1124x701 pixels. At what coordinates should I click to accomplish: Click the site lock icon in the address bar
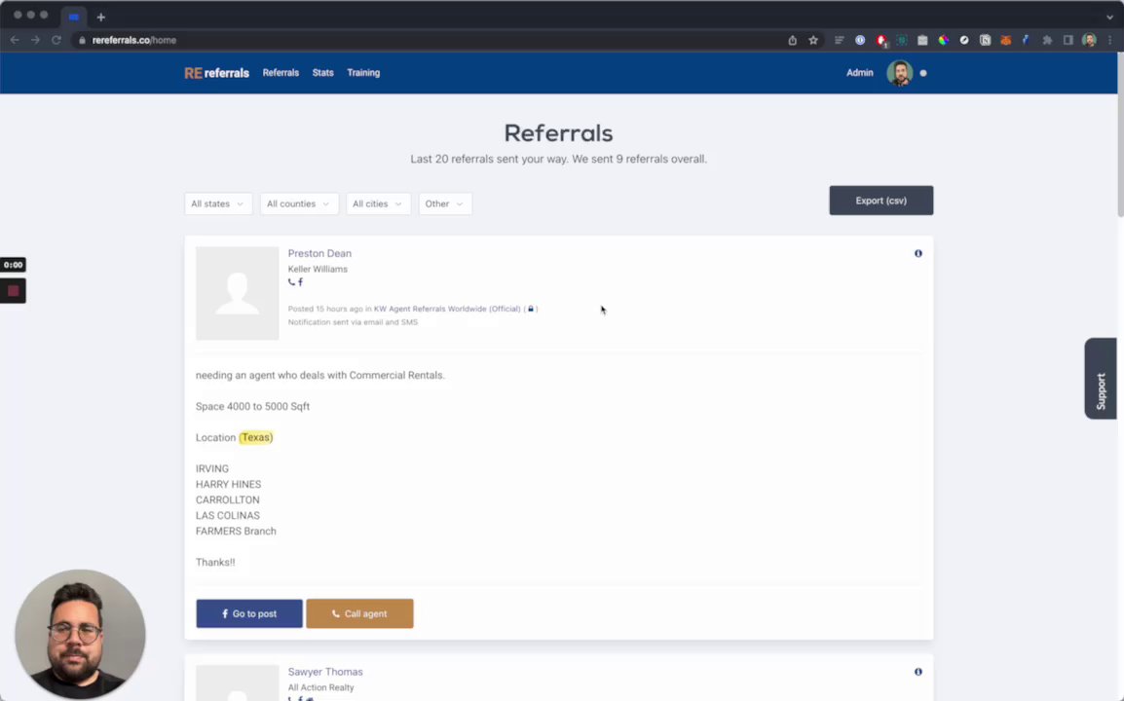(x=83, y=40)
